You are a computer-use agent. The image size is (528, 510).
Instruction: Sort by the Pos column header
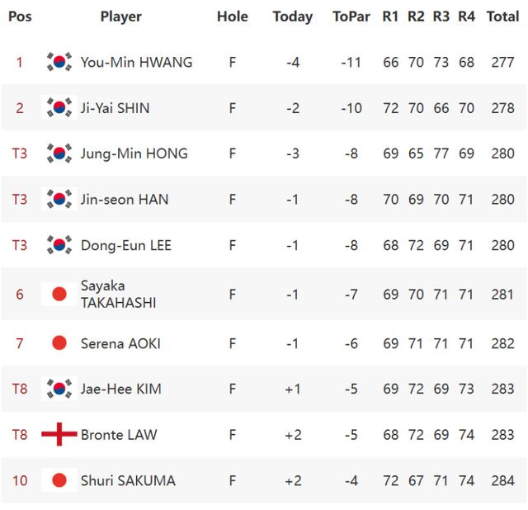coord(20,17)
